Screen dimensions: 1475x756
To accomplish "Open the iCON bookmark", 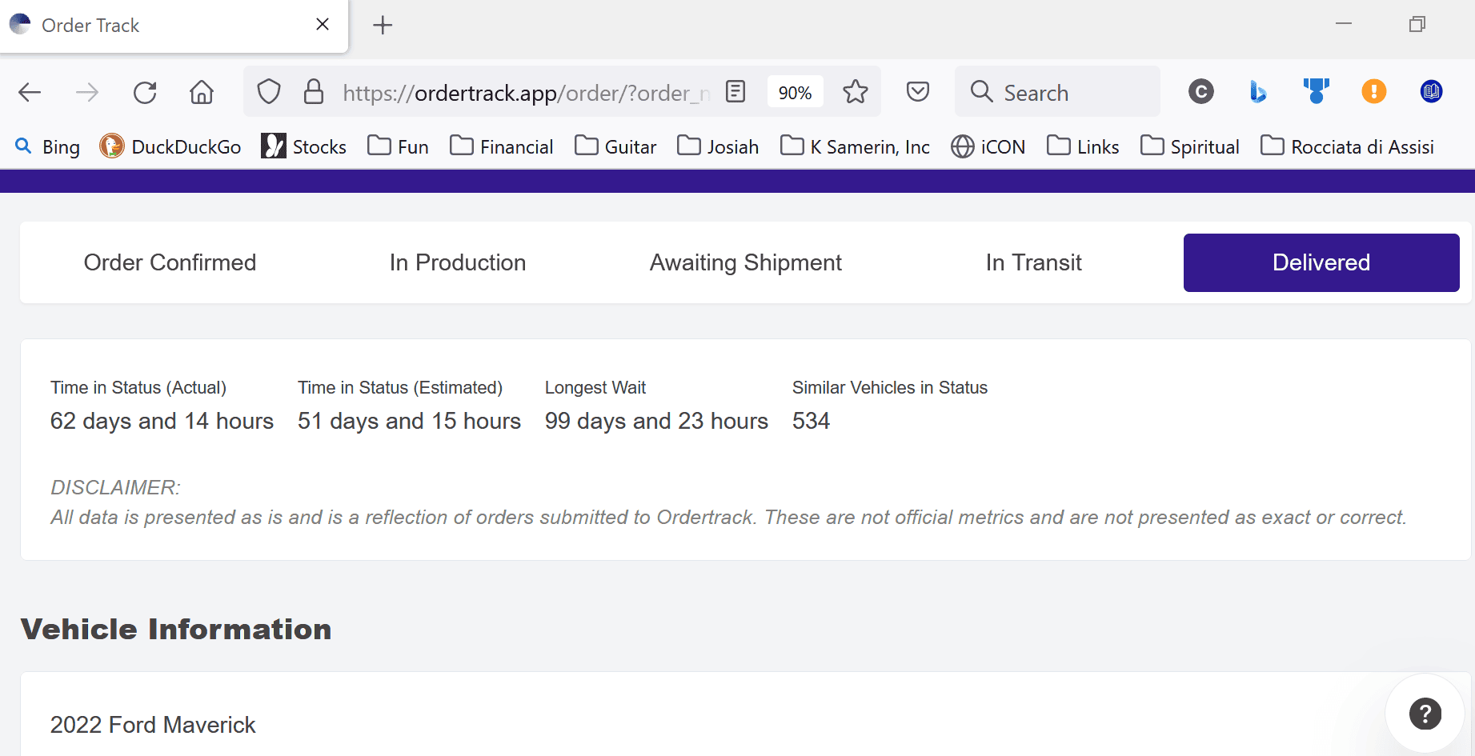I will click(988, 147).
